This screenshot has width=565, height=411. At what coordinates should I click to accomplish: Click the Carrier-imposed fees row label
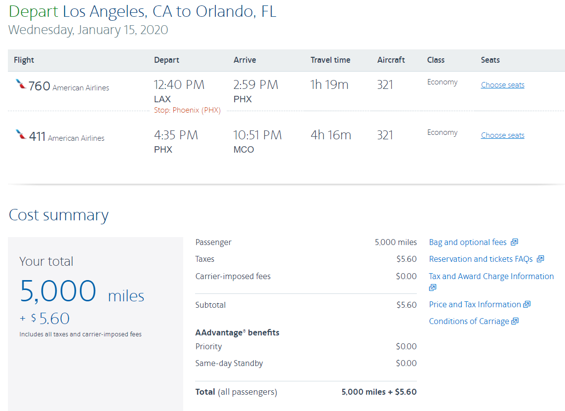tap(233, 276)
